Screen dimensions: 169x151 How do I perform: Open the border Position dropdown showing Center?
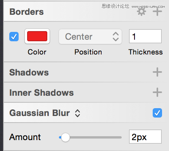coord(90,37)
